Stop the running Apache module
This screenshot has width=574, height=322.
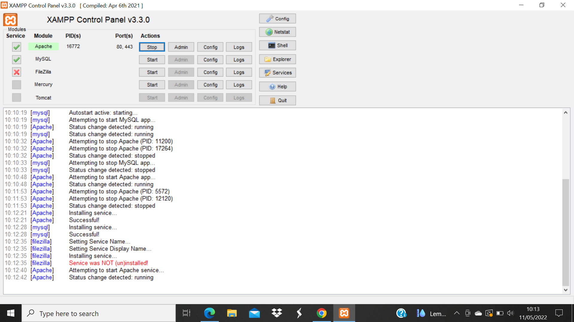click(152, 47)
